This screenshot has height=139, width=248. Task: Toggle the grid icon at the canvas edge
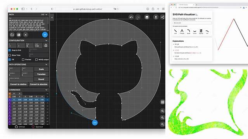point(163,102)
